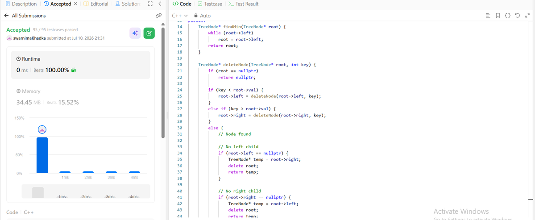
Task: Expand left panel to fullscreen
Action: (x=150, y=4)
